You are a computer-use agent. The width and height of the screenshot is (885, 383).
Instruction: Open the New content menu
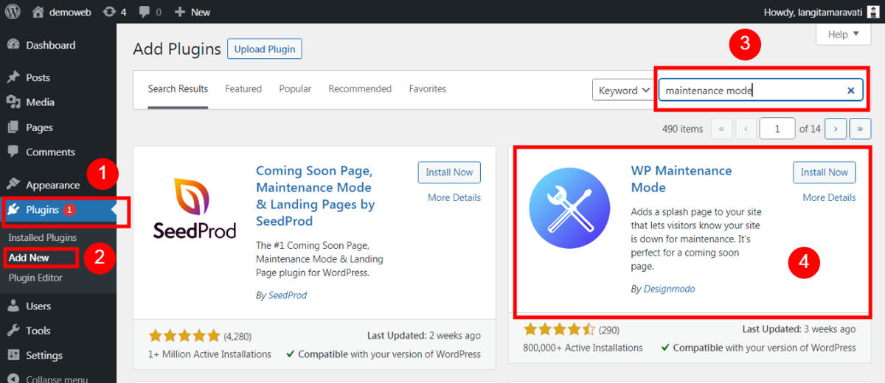point(192,12)
